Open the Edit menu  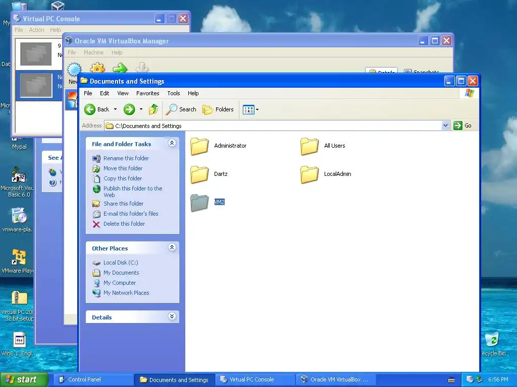[105, 93]
